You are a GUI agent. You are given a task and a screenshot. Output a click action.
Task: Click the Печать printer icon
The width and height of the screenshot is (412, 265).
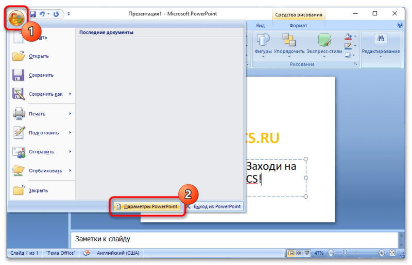click(x=19, y=114)
